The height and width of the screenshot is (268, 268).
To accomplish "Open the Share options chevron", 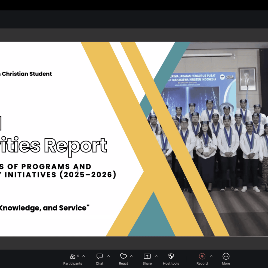I will pyautogui.click(x=156, y=256).
